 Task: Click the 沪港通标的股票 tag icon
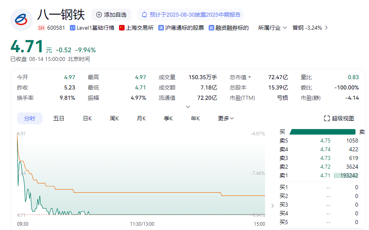point(161,28)
